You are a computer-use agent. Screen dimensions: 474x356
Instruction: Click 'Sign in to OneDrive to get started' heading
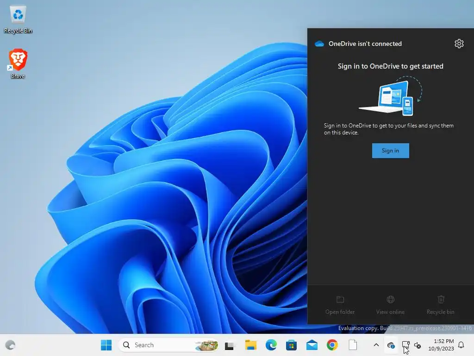point(390,66)
